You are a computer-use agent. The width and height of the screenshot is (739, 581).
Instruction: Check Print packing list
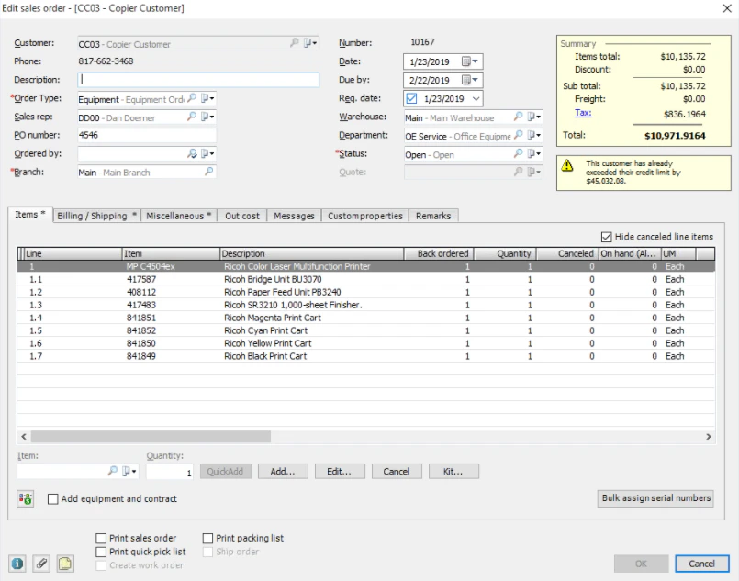click(209, 538)
